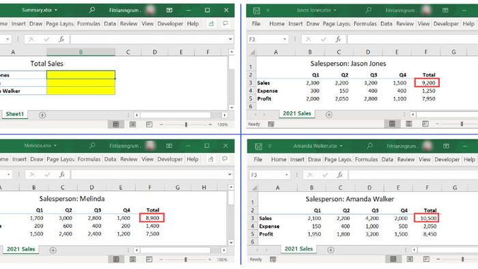Expand formula bar in Summary window
This screenshot has height=269, width=478.
[230, 39]
